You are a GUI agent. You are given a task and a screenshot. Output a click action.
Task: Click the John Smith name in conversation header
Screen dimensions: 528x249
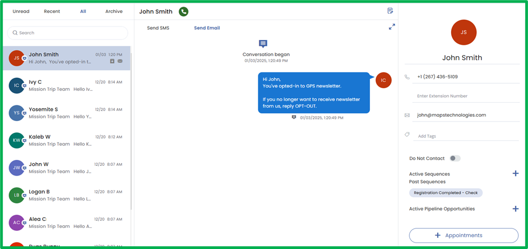tap(155, 11)
